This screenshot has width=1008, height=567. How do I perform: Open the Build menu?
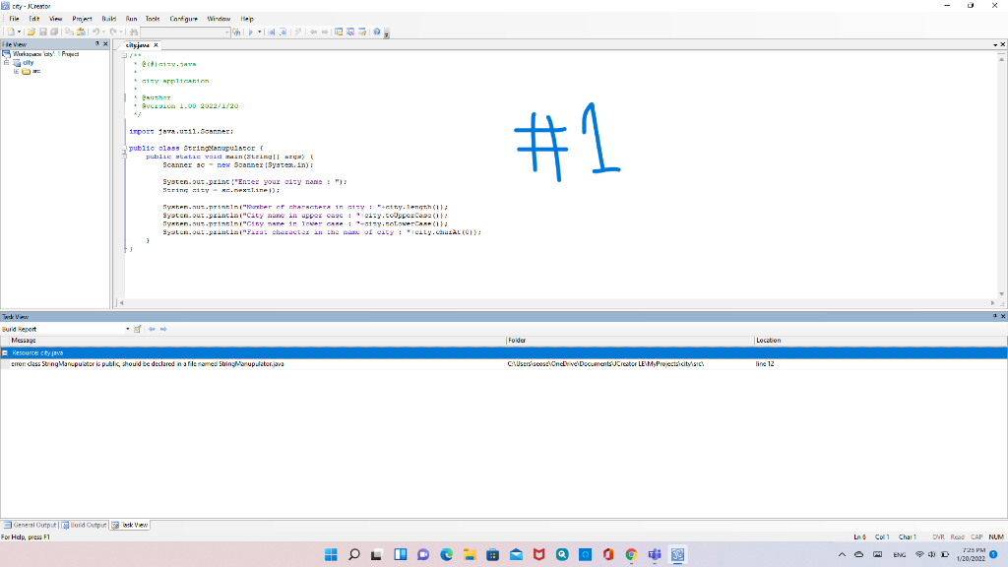(109, 17)
